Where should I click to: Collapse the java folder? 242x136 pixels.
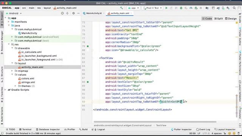pos(9,25)
